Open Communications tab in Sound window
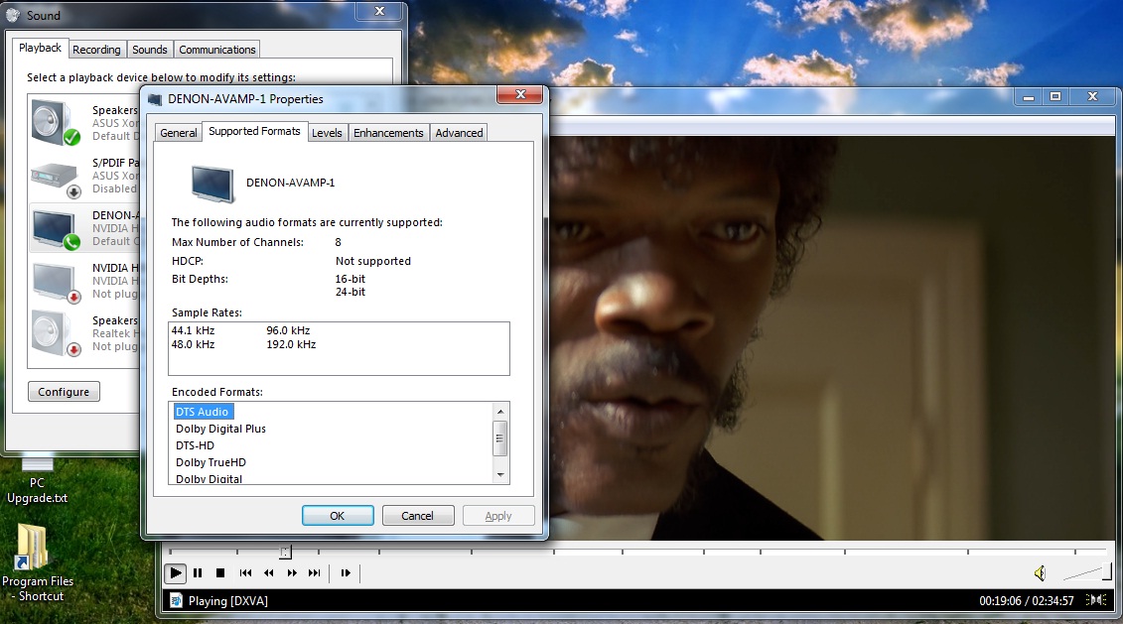 [217, 50]
